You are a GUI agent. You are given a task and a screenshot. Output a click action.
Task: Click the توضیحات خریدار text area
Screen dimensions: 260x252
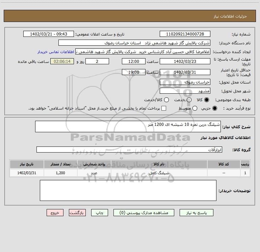click(x=128, y=190)
